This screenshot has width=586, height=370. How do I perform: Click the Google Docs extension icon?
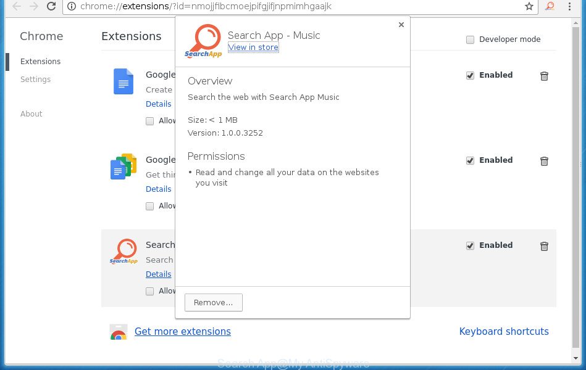[x=123, y=81]
